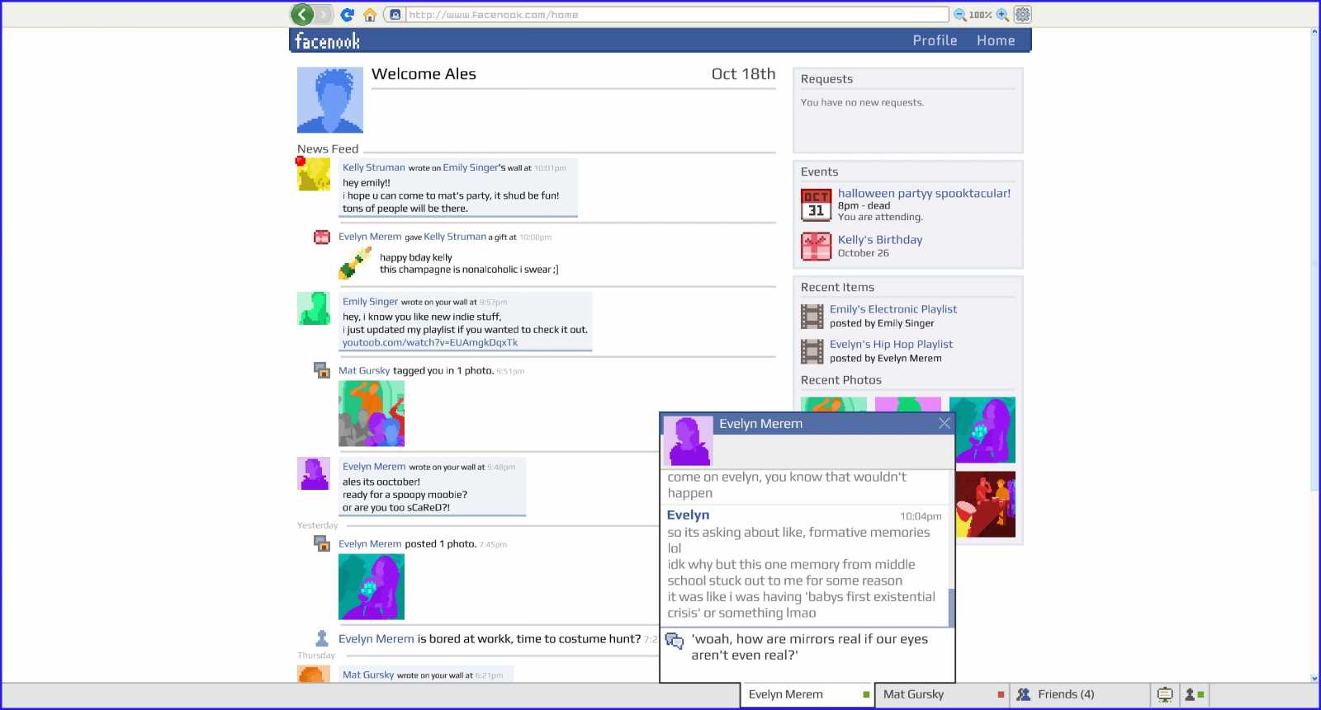Click the monitor chat icon in bottom bar
The height and width of the screenshot is (710, 1321).
1165,695
